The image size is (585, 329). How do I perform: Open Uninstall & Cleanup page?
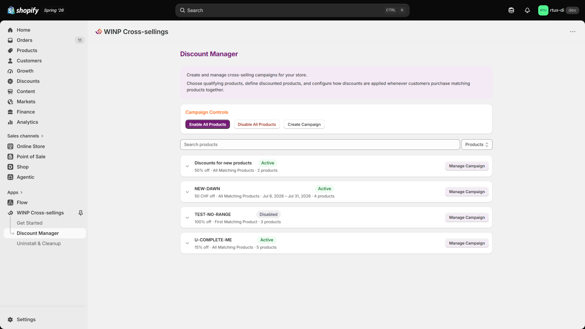[x=39, y=243]
